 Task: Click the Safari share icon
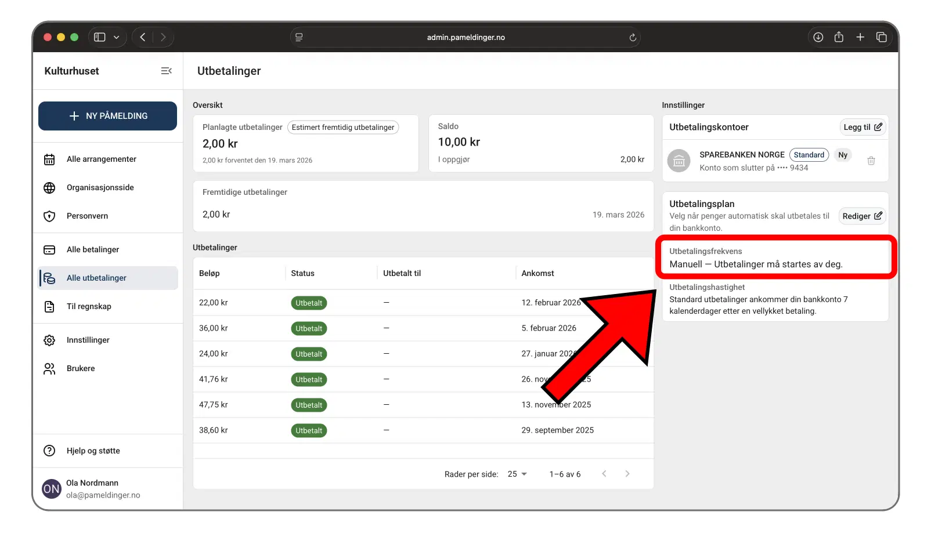839,37
